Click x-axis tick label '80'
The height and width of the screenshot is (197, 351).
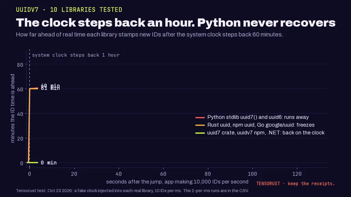(208, 174)
